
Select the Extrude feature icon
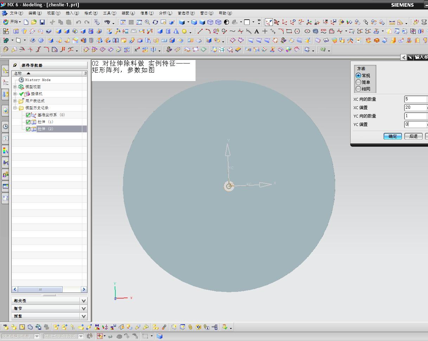pyautogui.click(x=17, y=31)
